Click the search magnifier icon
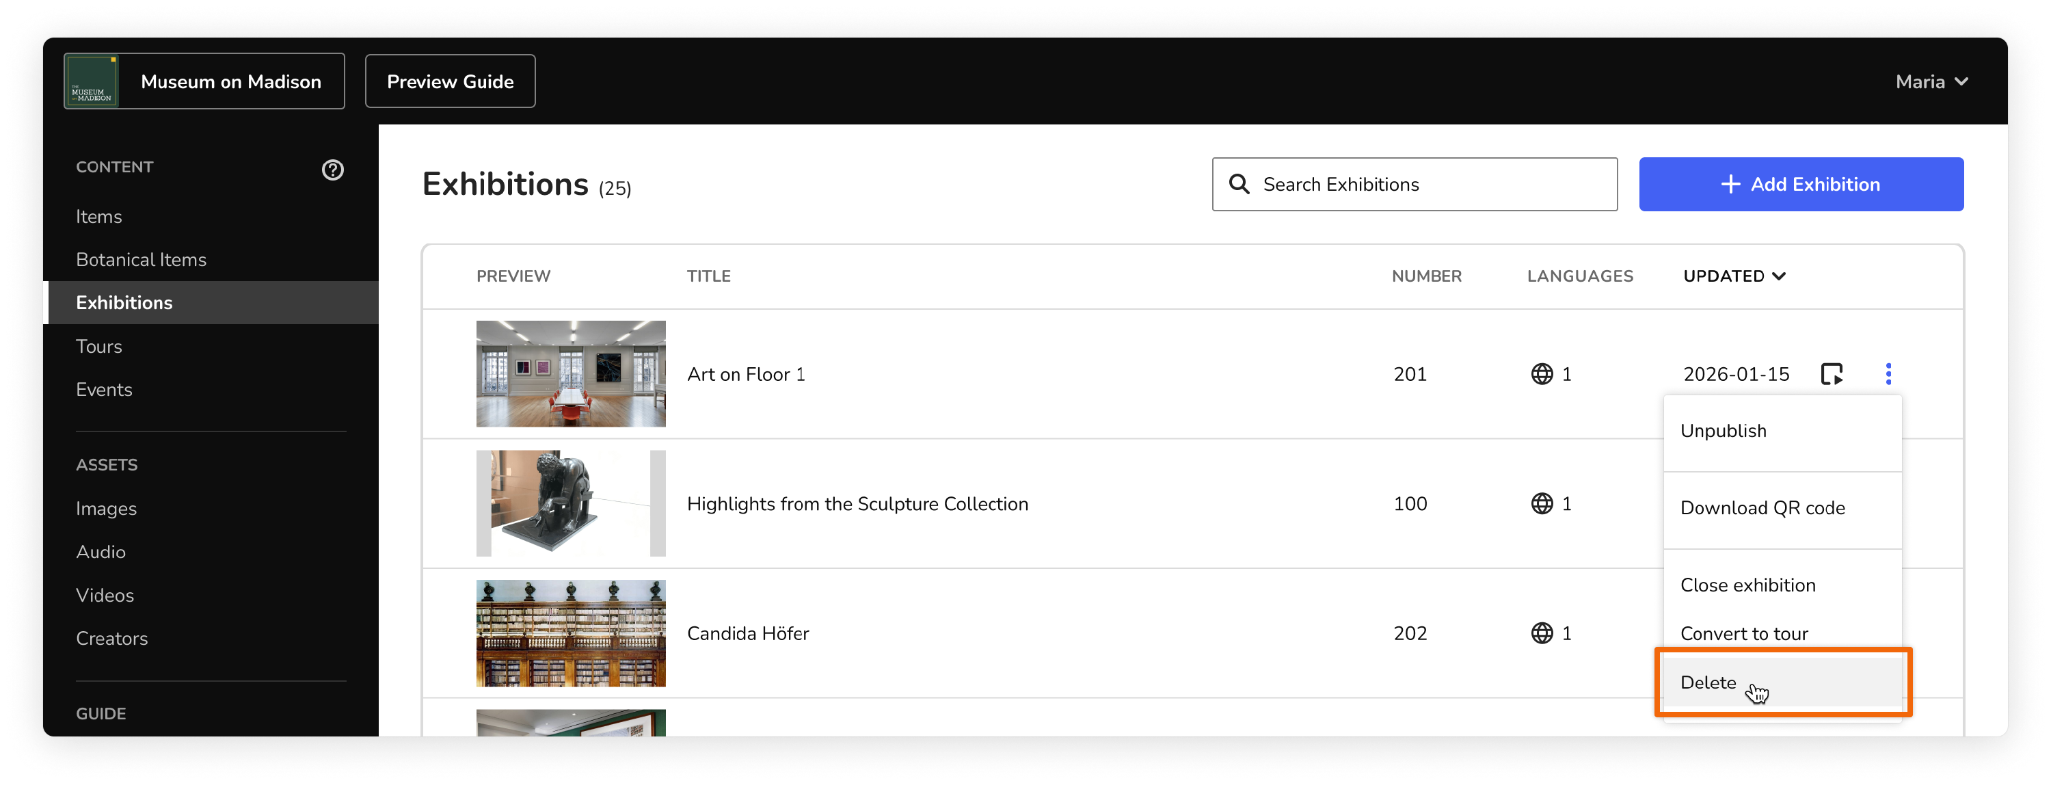Viewport: 2051px width, 785px height. pyautogui.click(x=1239, y=184)
